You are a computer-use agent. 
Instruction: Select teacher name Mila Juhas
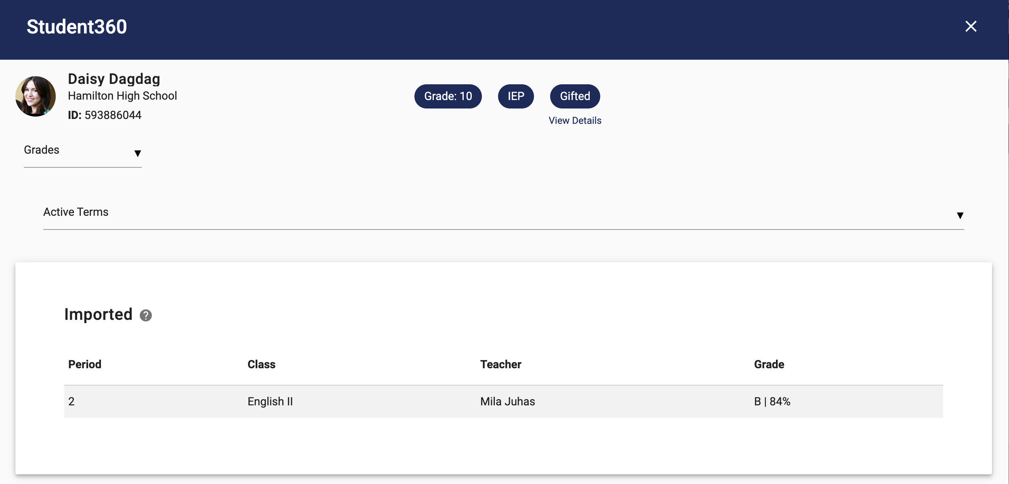tap(507, 401)
